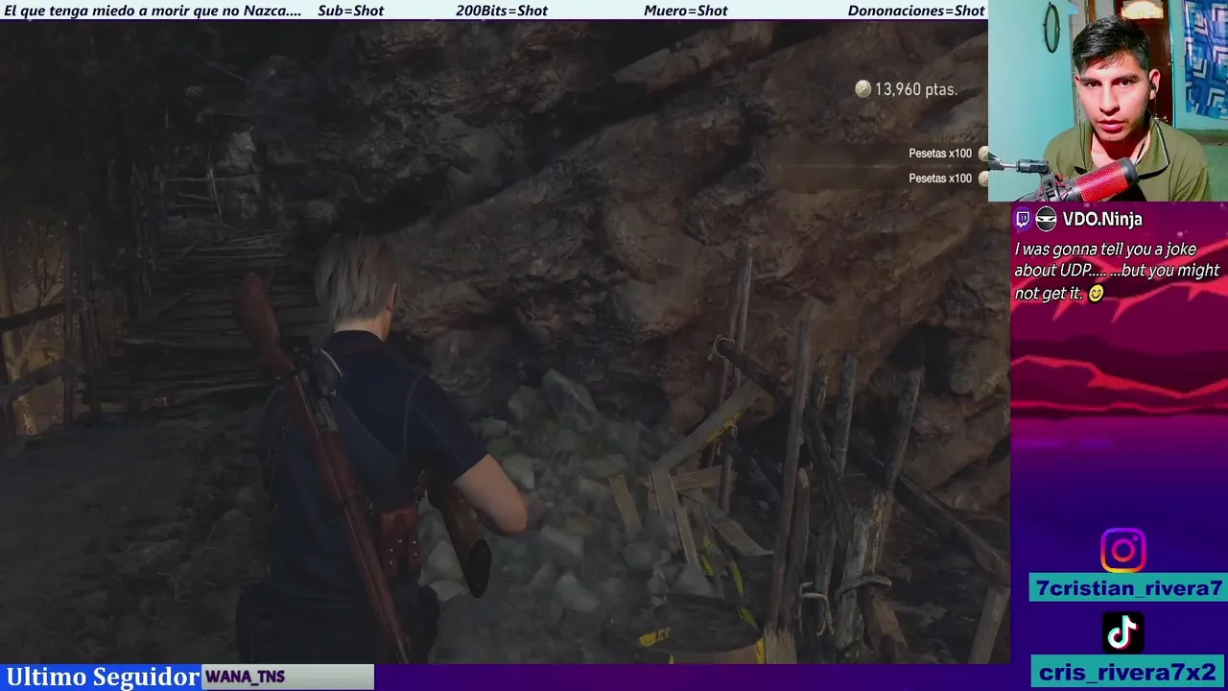Click the VDO.Ninja ninja avatar icon

(1046, 219)
